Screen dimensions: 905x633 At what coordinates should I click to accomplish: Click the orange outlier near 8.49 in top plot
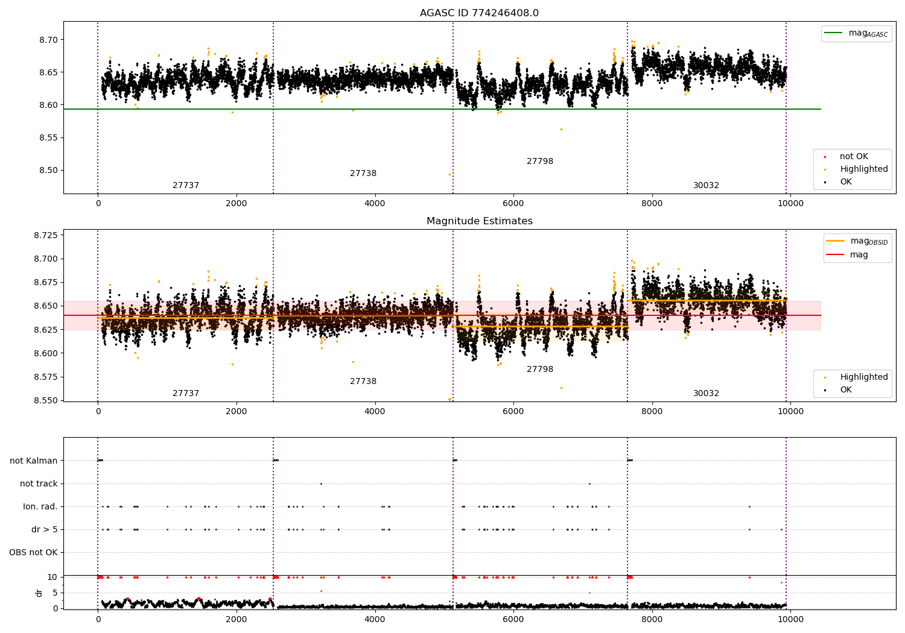pos(449,174)
